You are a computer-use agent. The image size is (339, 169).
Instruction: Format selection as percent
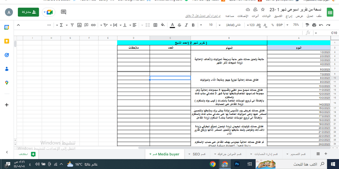pyautogui.click(x=273, y=25)
